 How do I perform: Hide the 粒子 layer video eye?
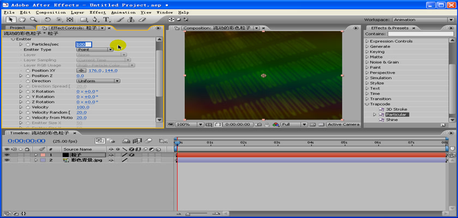pyautogui.click(x=7, y=155)
